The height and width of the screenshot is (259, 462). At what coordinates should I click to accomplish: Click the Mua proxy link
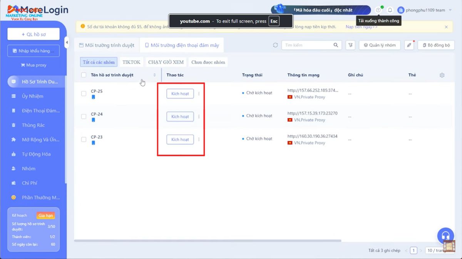click(33, 65)
